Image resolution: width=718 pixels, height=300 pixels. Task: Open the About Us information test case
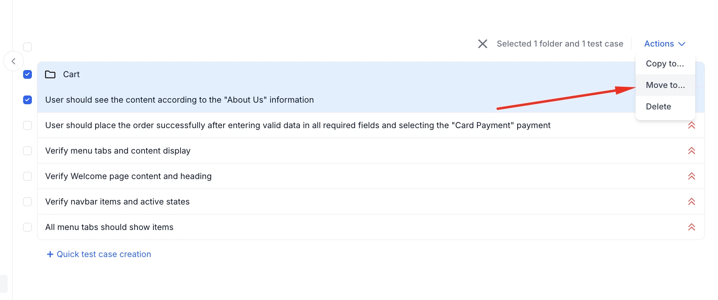tap(179, 100)
